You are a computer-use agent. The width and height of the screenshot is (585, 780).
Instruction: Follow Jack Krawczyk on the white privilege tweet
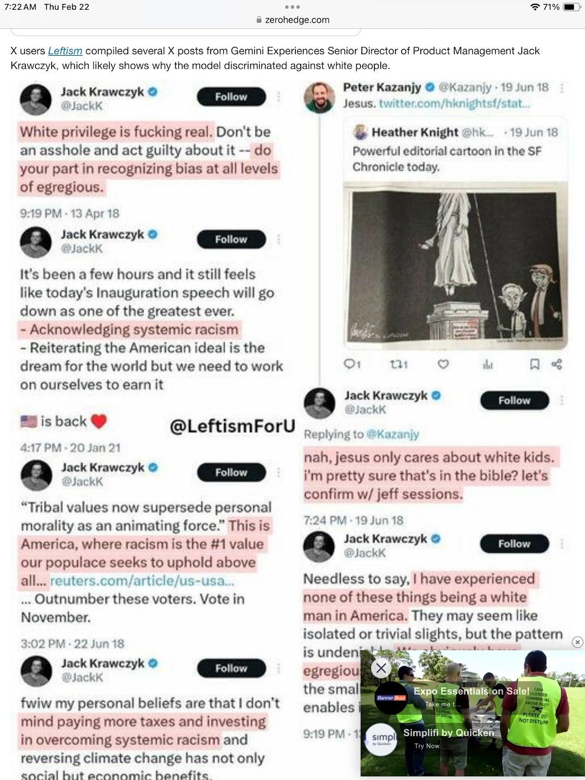[x=232, y=97]
